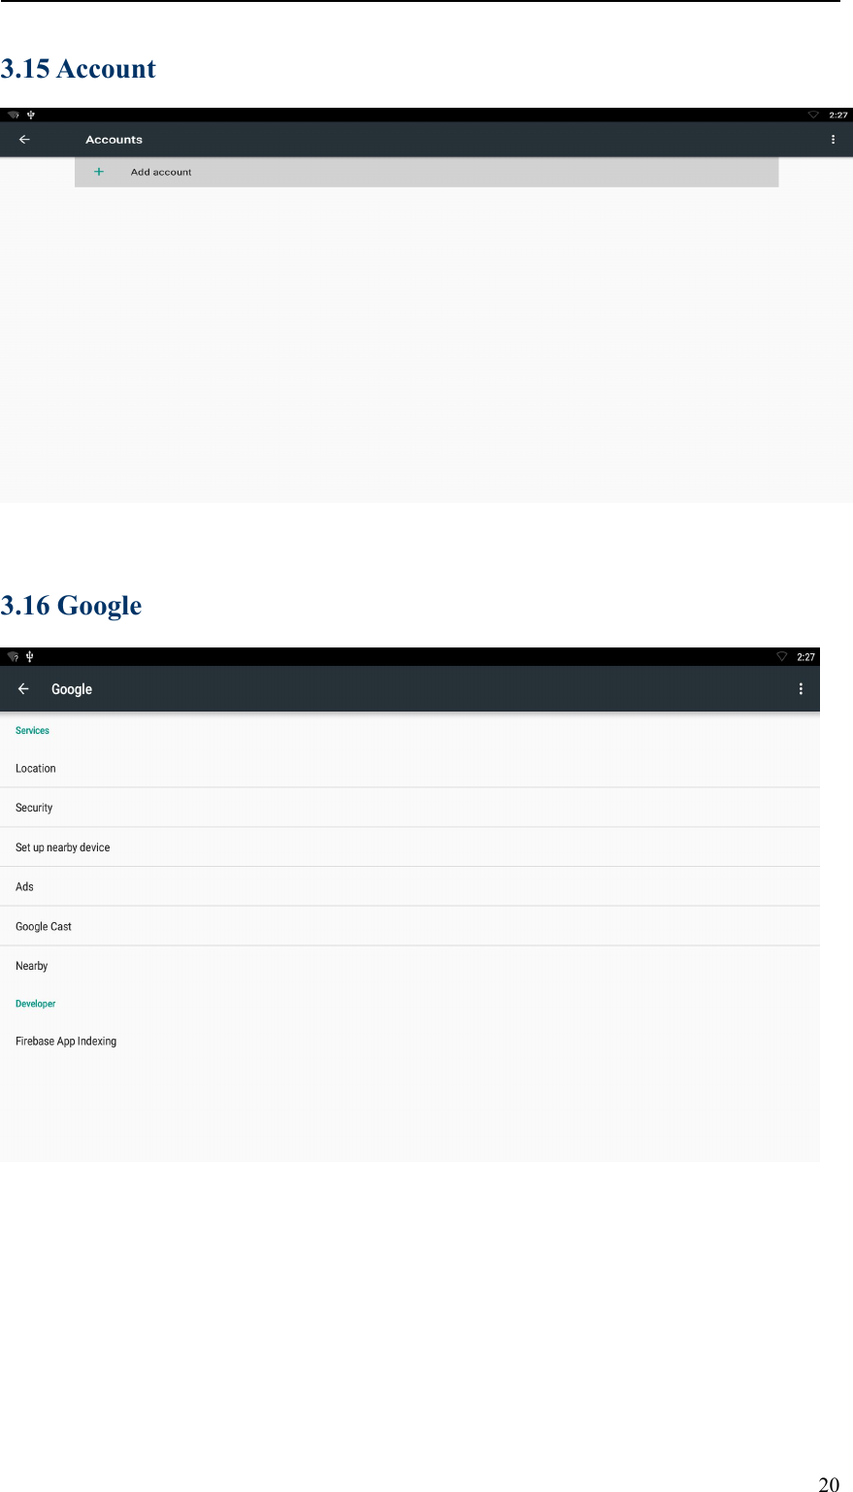Screen dimensions: 853x1492
Task: Select the Add account row label
Action: click(161, 172)
